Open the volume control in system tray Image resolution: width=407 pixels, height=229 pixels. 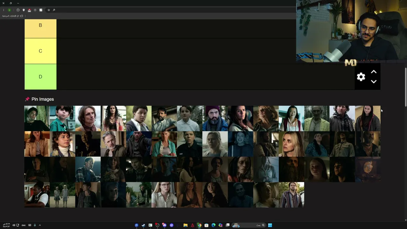(x=14, y=225)
